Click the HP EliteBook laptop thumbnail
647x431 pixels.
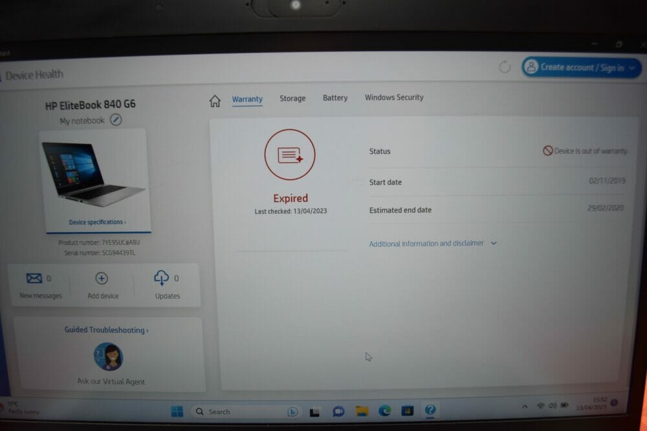tap(93, 173)
